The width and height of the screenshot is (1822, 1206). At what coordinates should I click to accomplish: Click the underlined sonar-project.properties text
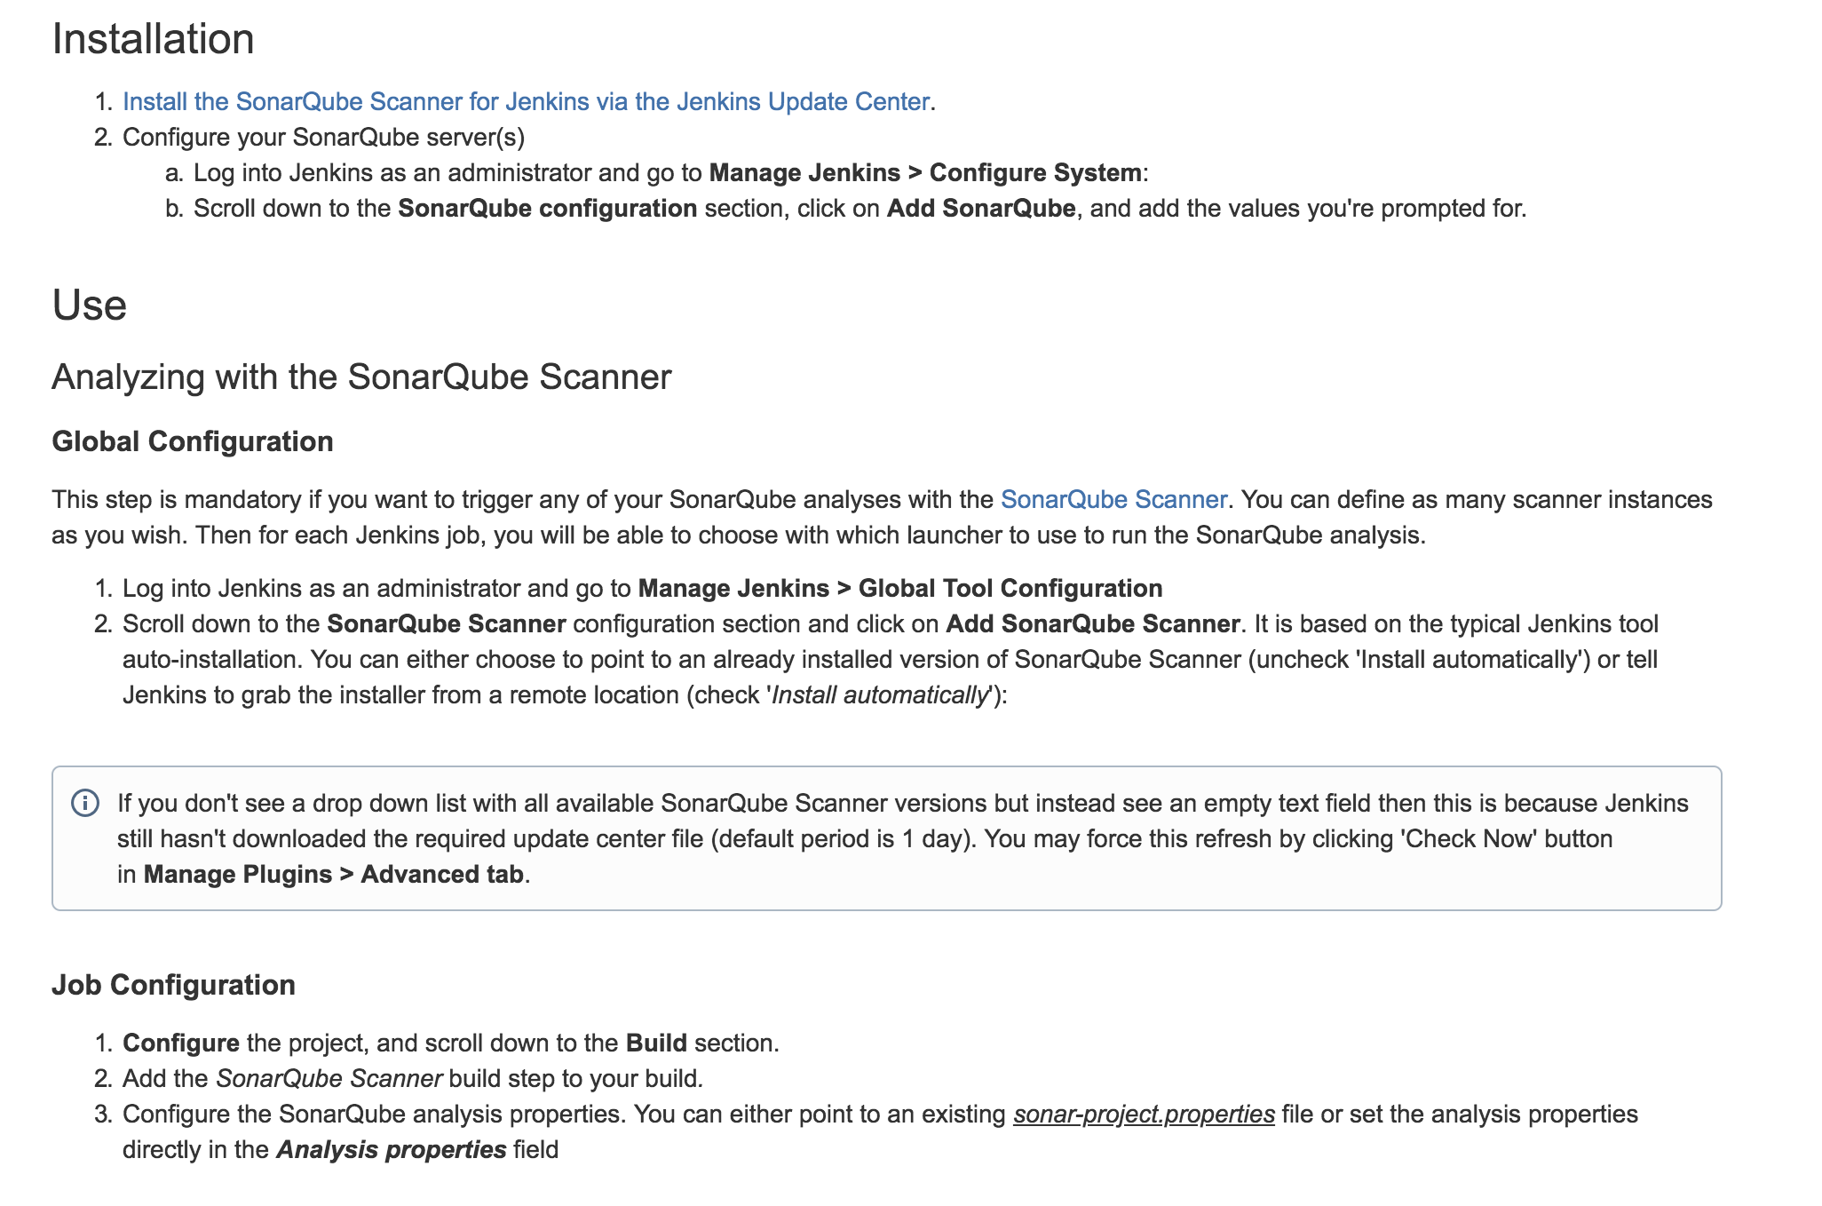1144,1115
